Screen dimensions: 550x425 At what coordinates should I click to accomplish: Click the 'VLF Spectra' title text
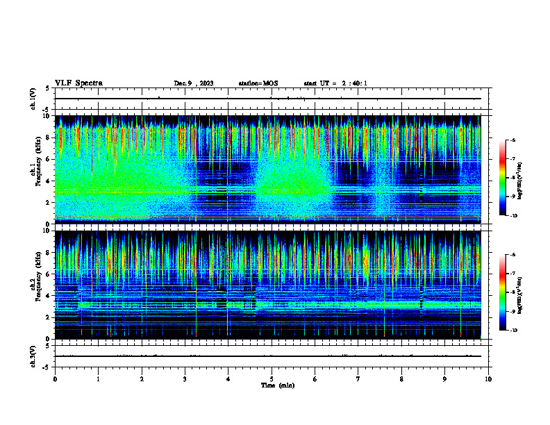click(78, 83)
